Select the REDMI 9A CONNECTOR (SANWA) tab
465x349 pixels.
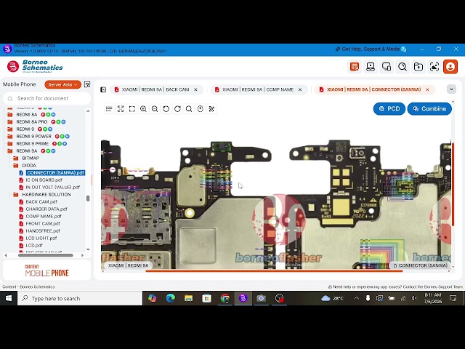click(373, 89)
